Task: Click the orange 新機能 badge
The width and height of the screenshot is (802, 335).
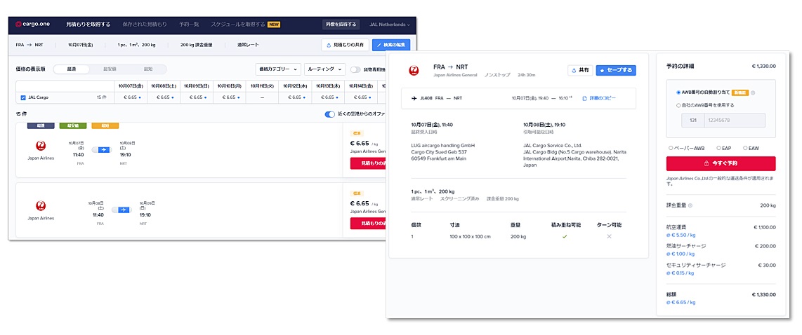Action: coord(739,93)
